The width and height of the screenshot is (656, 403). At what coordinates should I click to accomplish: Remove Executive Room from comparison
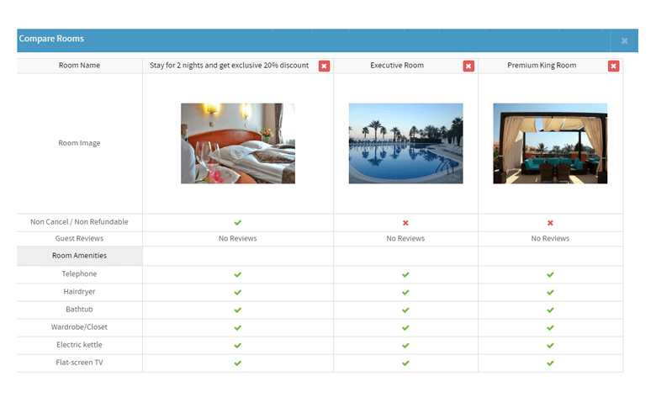click(468, 66)
